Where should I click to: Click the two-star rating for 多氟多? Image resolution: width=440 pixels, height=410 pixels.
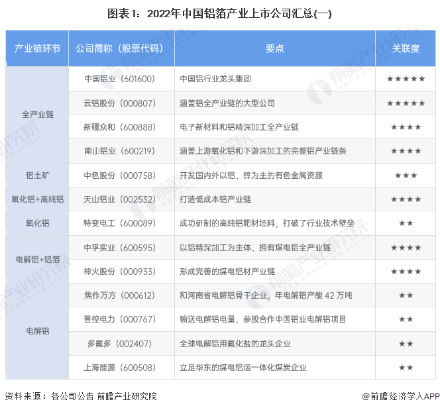tap(406, 344)
